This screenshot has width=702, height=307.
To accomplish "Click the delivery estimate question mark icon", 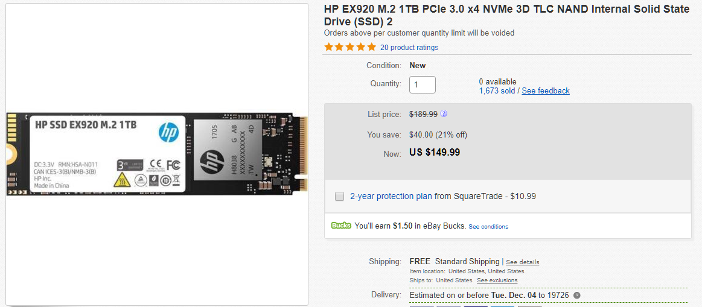I will 577,296.
